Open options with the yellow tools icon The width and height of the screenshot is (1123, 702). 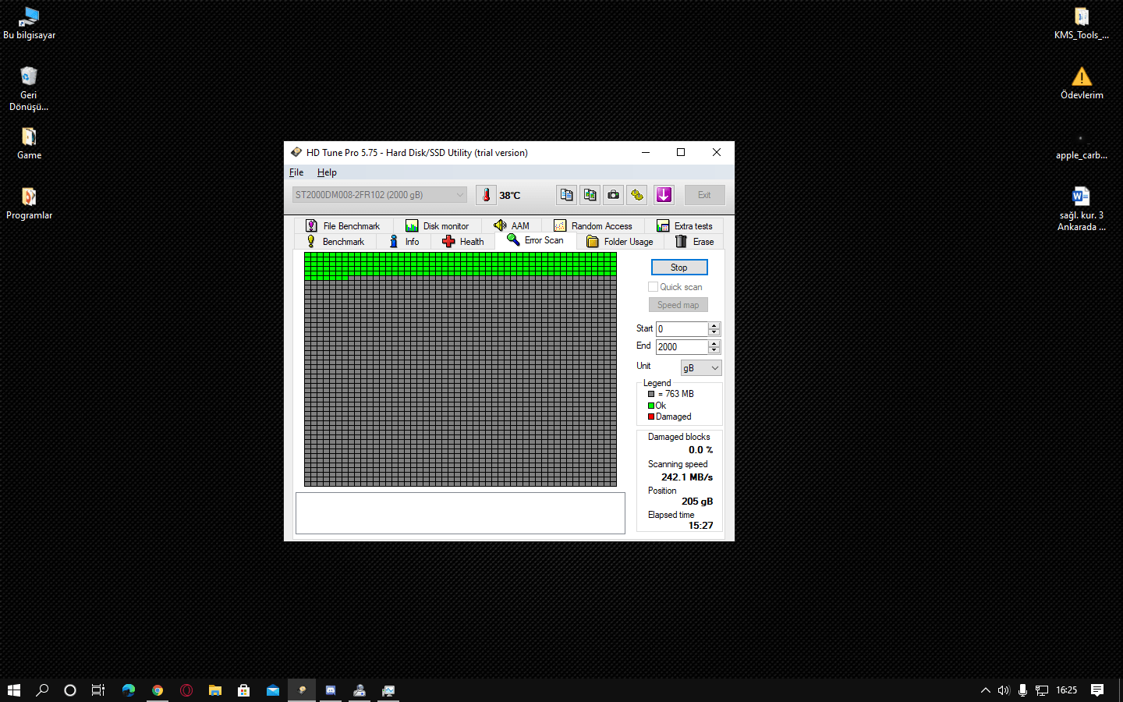click(x=637, y=195)
